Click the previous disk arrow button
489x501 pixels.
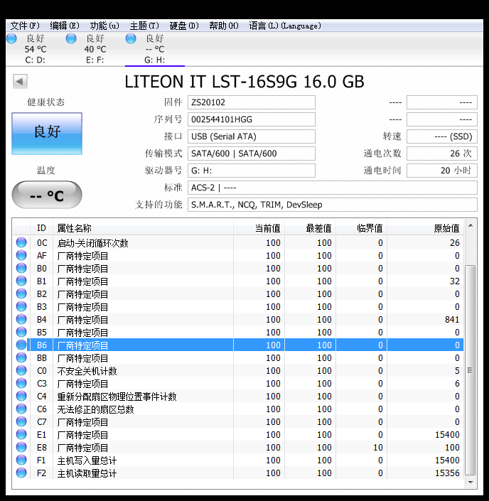click(x=20, y=81)
